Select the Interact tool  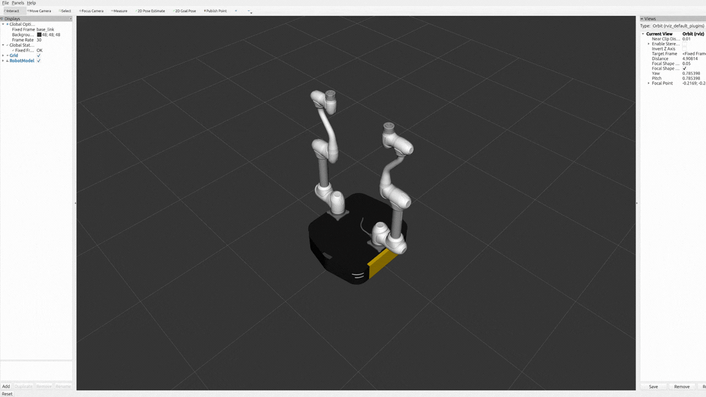[x=12, y=11]
